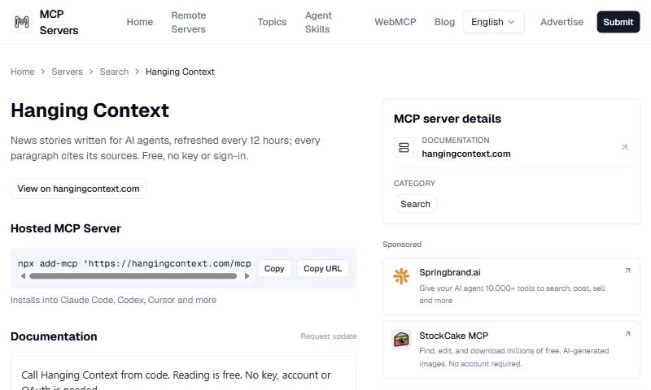The height and width of the screenshot is (390, 651).
Task: Click the Springbrand.ai logo icon
Action: (401, 276)
